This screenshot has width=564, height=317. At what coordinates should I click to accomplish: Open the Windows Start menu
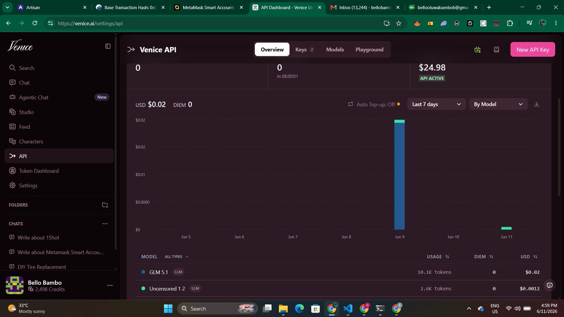coord(168,309)
